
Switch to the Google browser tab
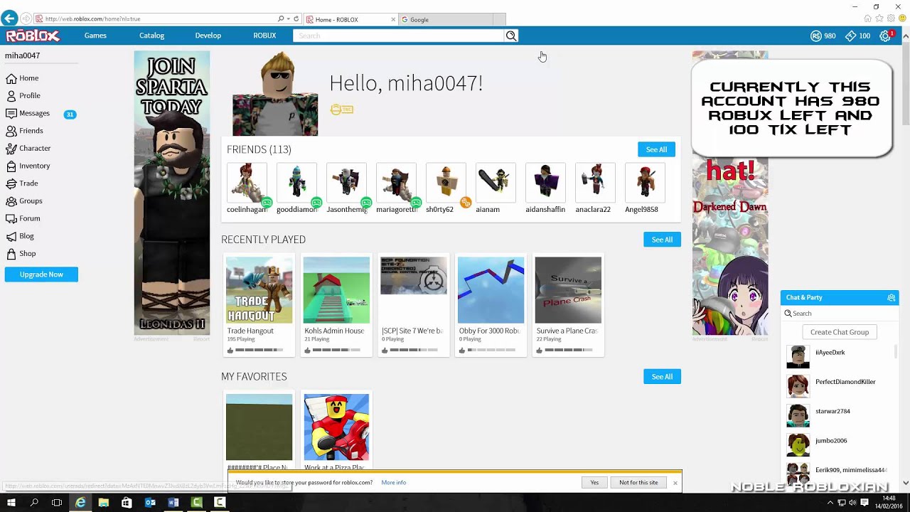pos(446,19)
